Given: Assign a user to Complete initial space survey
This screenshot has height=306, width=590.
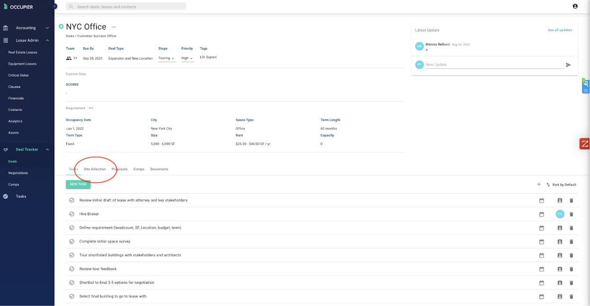Looking at the screenshot, I should pos(560,241).
